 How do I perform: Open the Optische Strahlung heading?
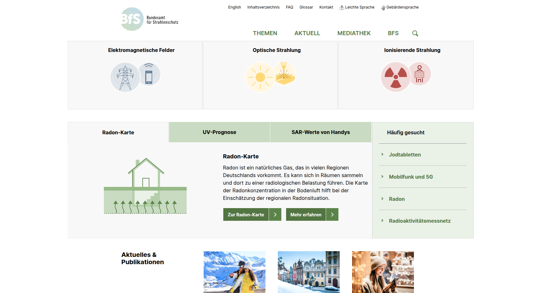[x=277, y=50]
